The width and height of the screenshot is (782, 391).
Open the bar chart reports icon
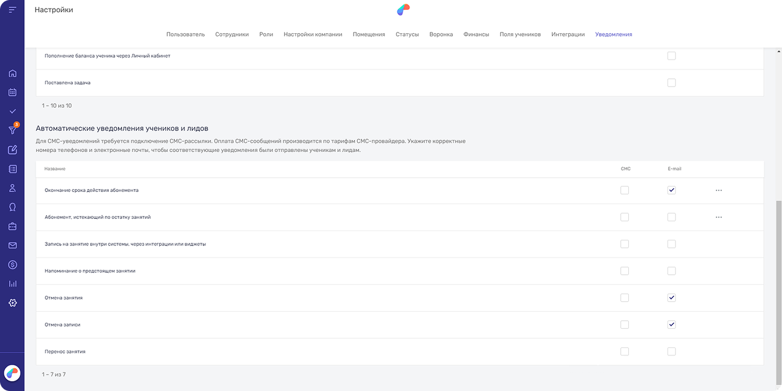[12, 283]
